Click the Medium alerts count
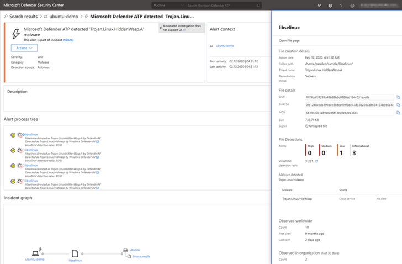The image size is (402, 264). click(323, 153)
